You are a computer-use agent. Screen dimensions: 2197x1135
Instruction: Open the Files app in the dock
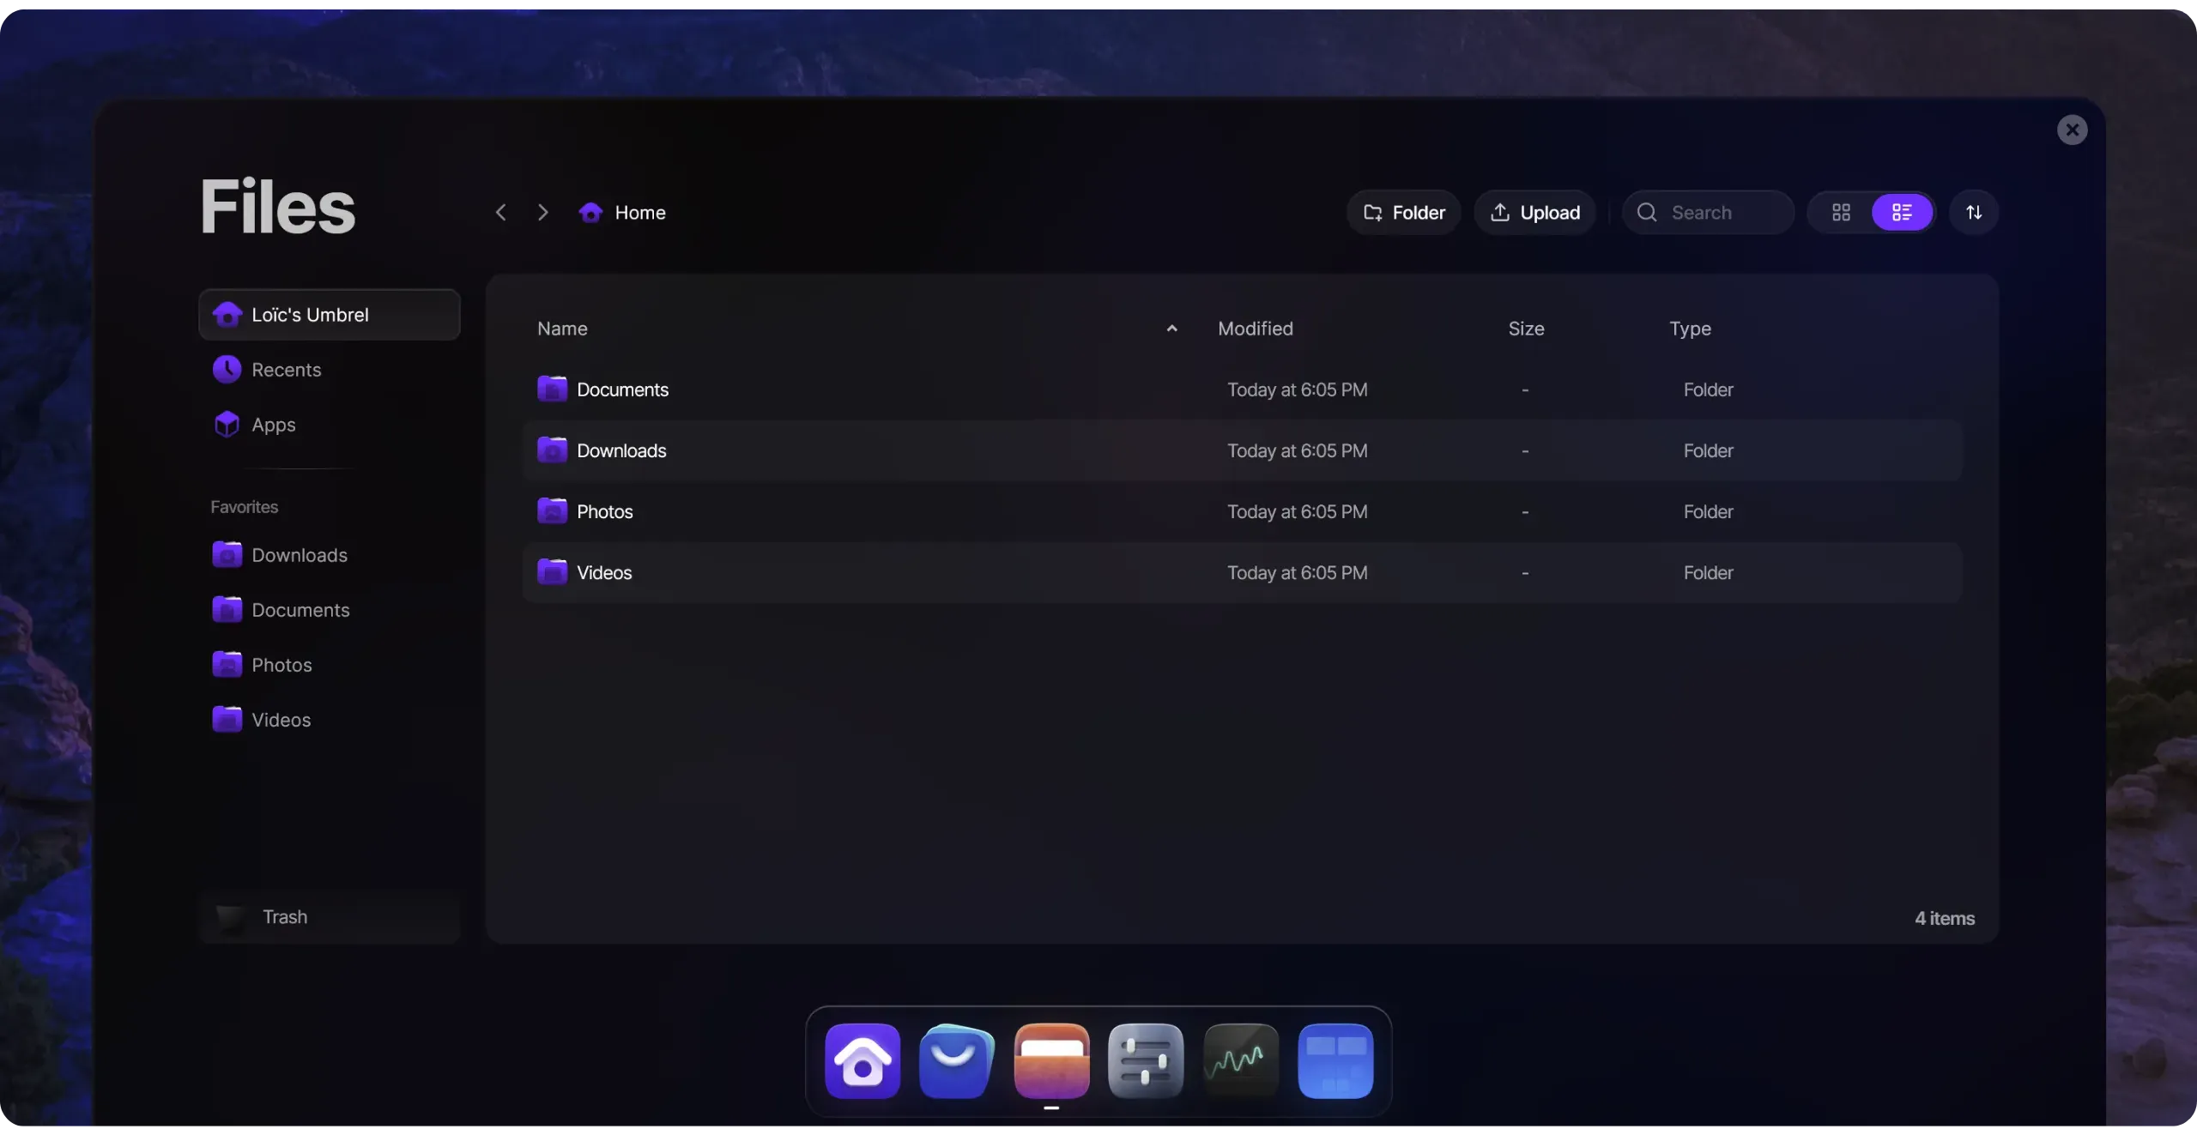(1051, 1061)
